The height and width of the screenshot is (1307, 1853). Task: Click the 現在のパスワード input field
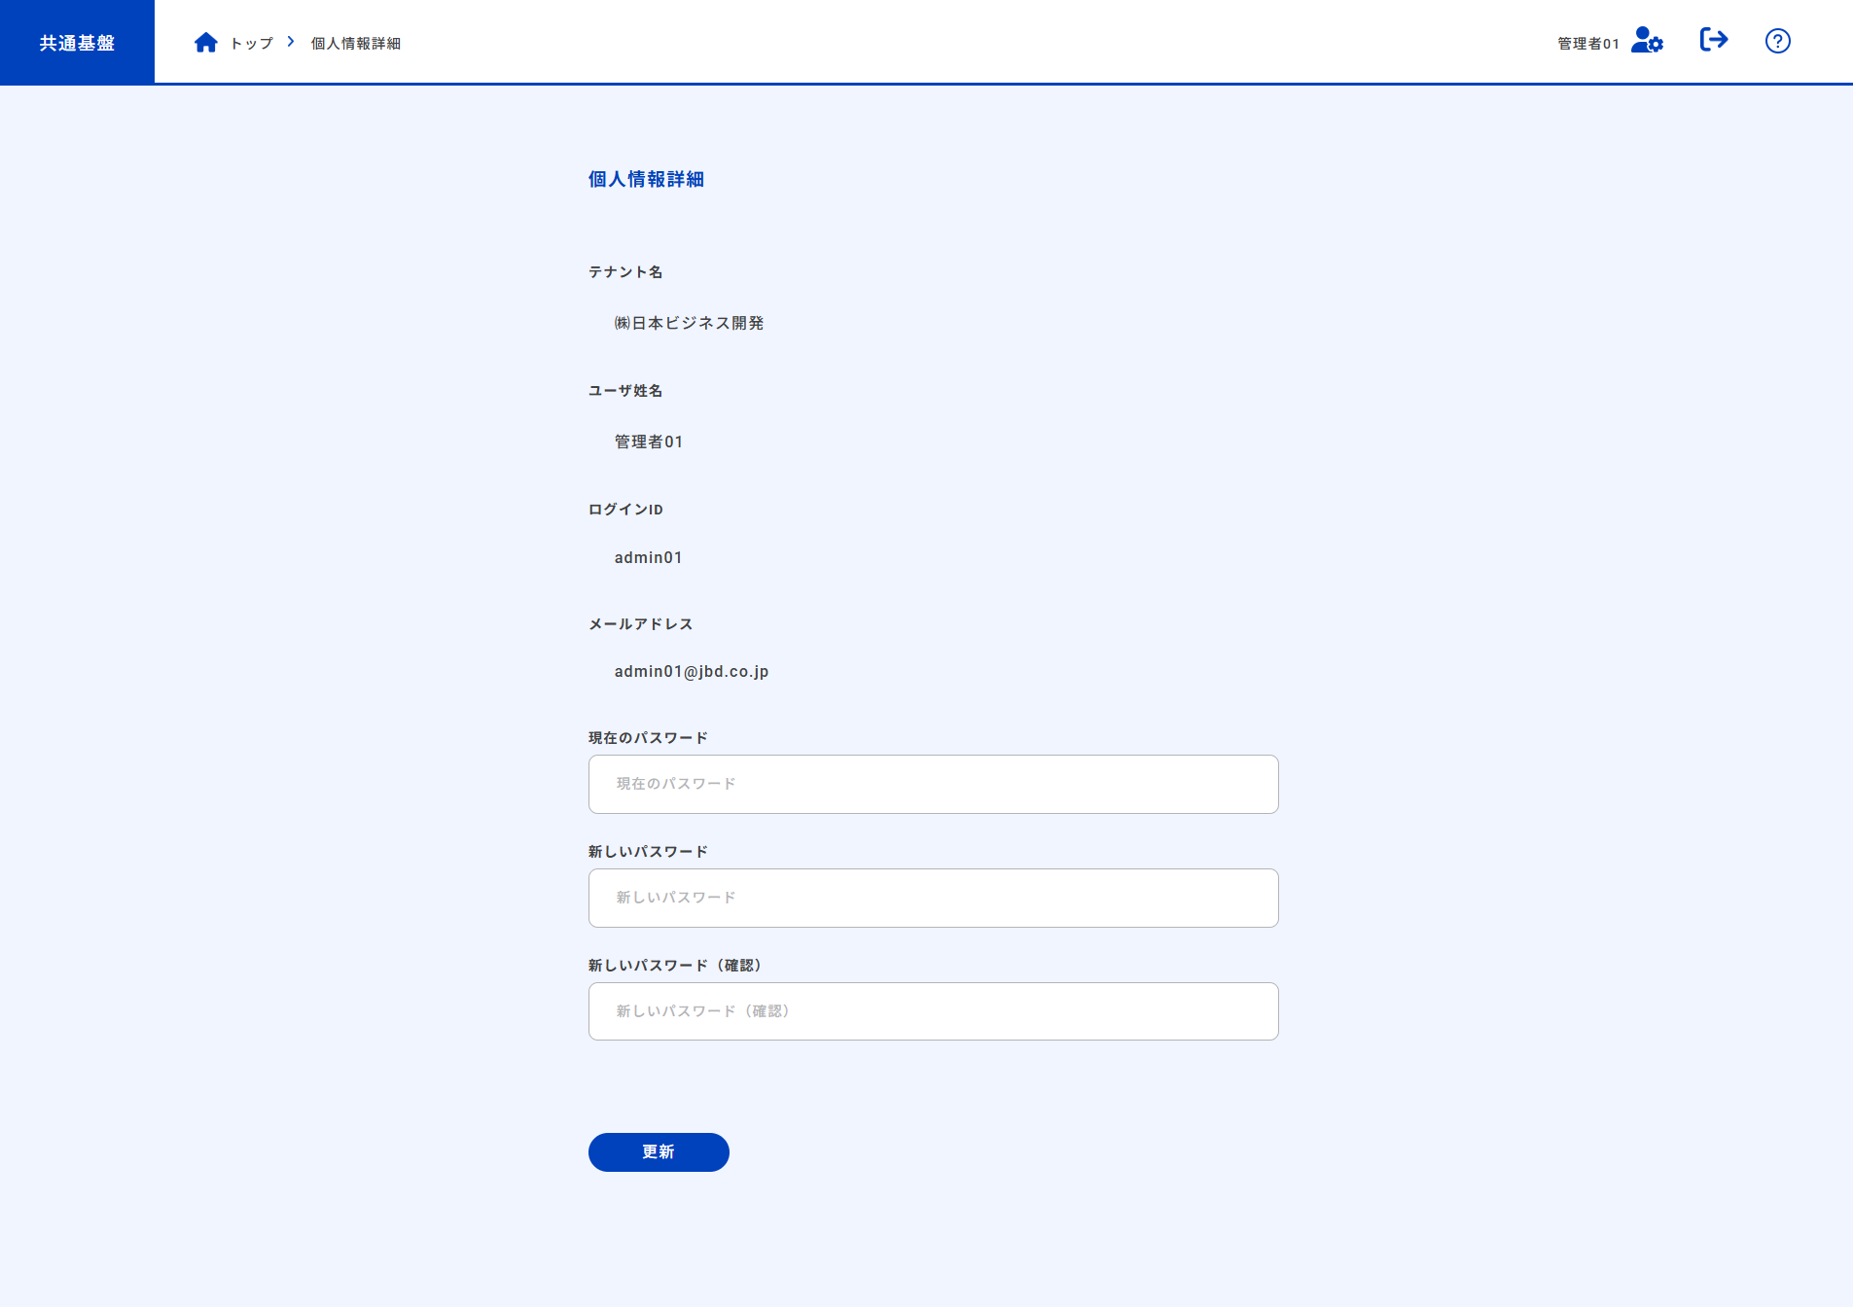[x=932, y=784]
